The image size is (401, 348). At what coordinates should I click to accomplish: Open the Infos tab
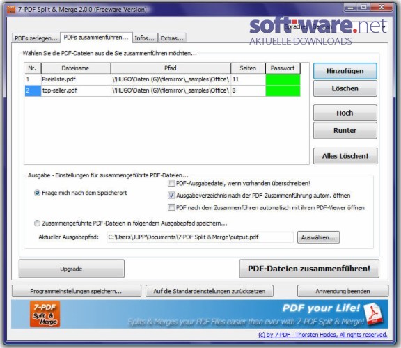[x=145, y=38]
